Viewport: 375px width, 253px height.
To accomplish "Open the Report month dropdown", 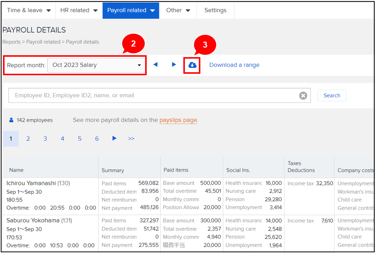I will (x=96, y=65).
